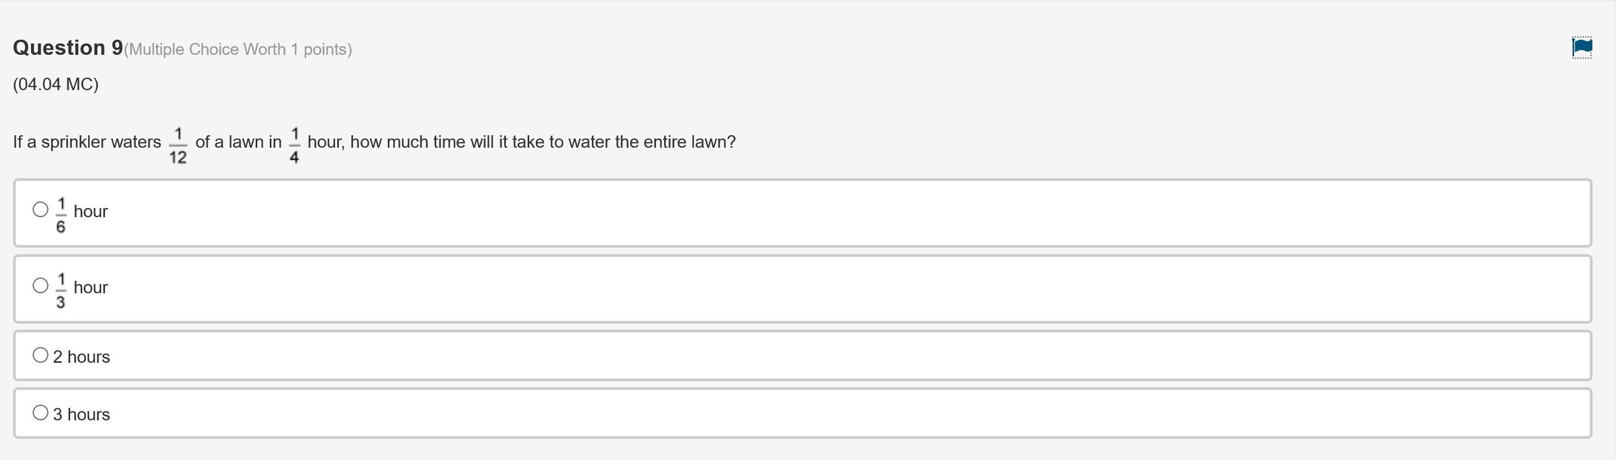Click the "Question 9" heading
This screenshot has height=460, width=1616.
68,48
